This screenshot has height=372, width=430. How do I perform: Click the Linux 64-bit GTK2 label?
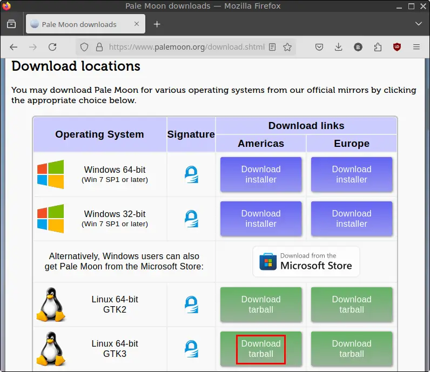(115, 305)
